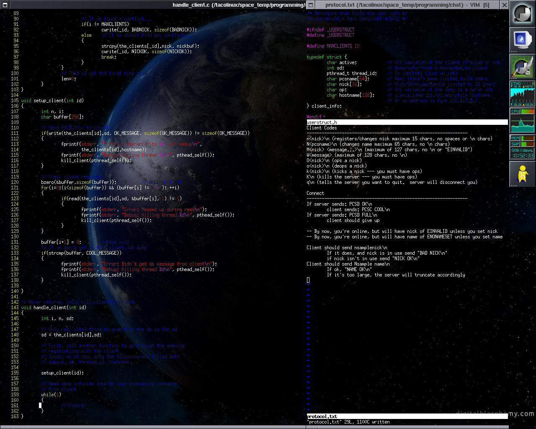Click miniaturize button on protocol.txt window
Viewport: 536px width, 429px height.
click(x=310, y=5)
